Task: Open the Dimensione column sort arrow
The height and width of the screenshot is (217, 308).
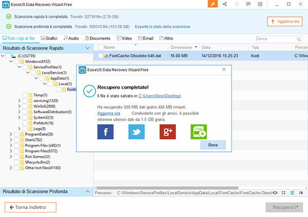Action: tap(196, 47)
